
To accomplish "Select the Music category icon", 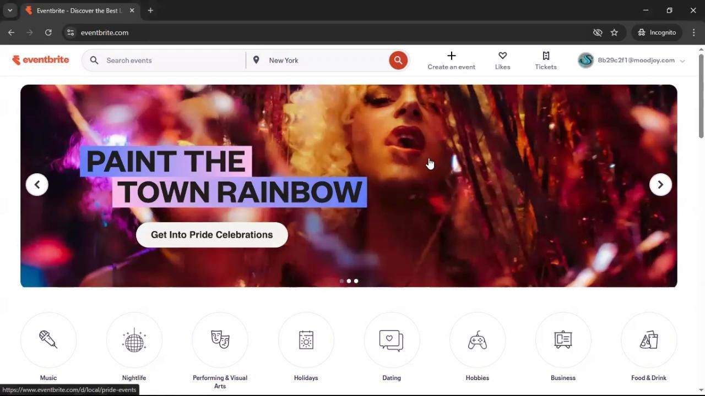I will (x=48, y=339).
